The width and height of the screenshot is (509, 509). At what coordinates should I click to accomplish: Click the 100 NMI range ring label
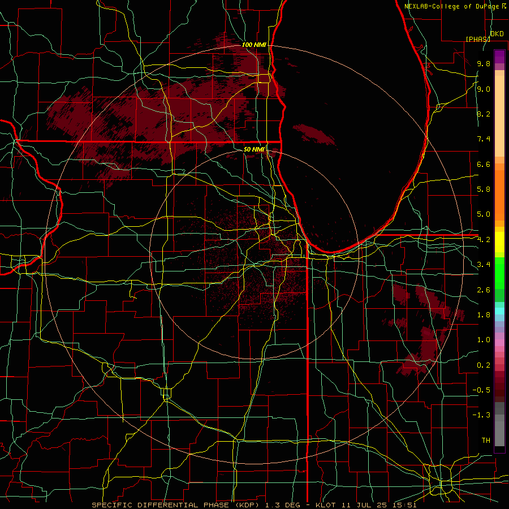coord(254,45)
